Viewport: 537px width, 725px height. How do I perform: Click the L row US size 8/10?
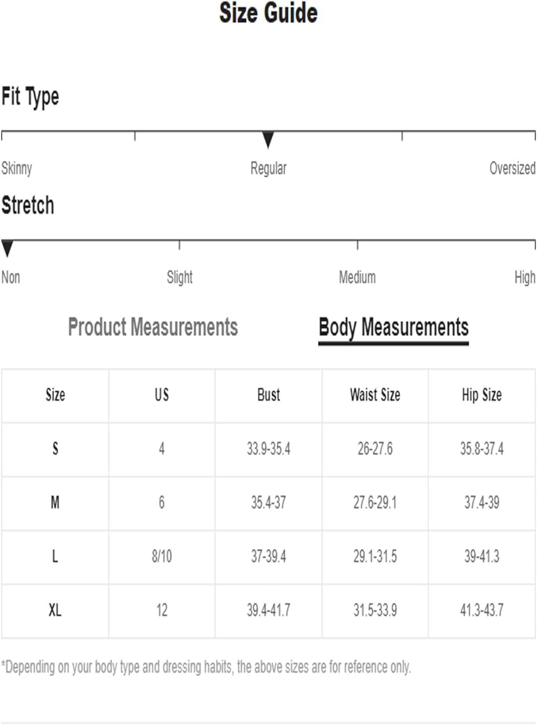162,556
